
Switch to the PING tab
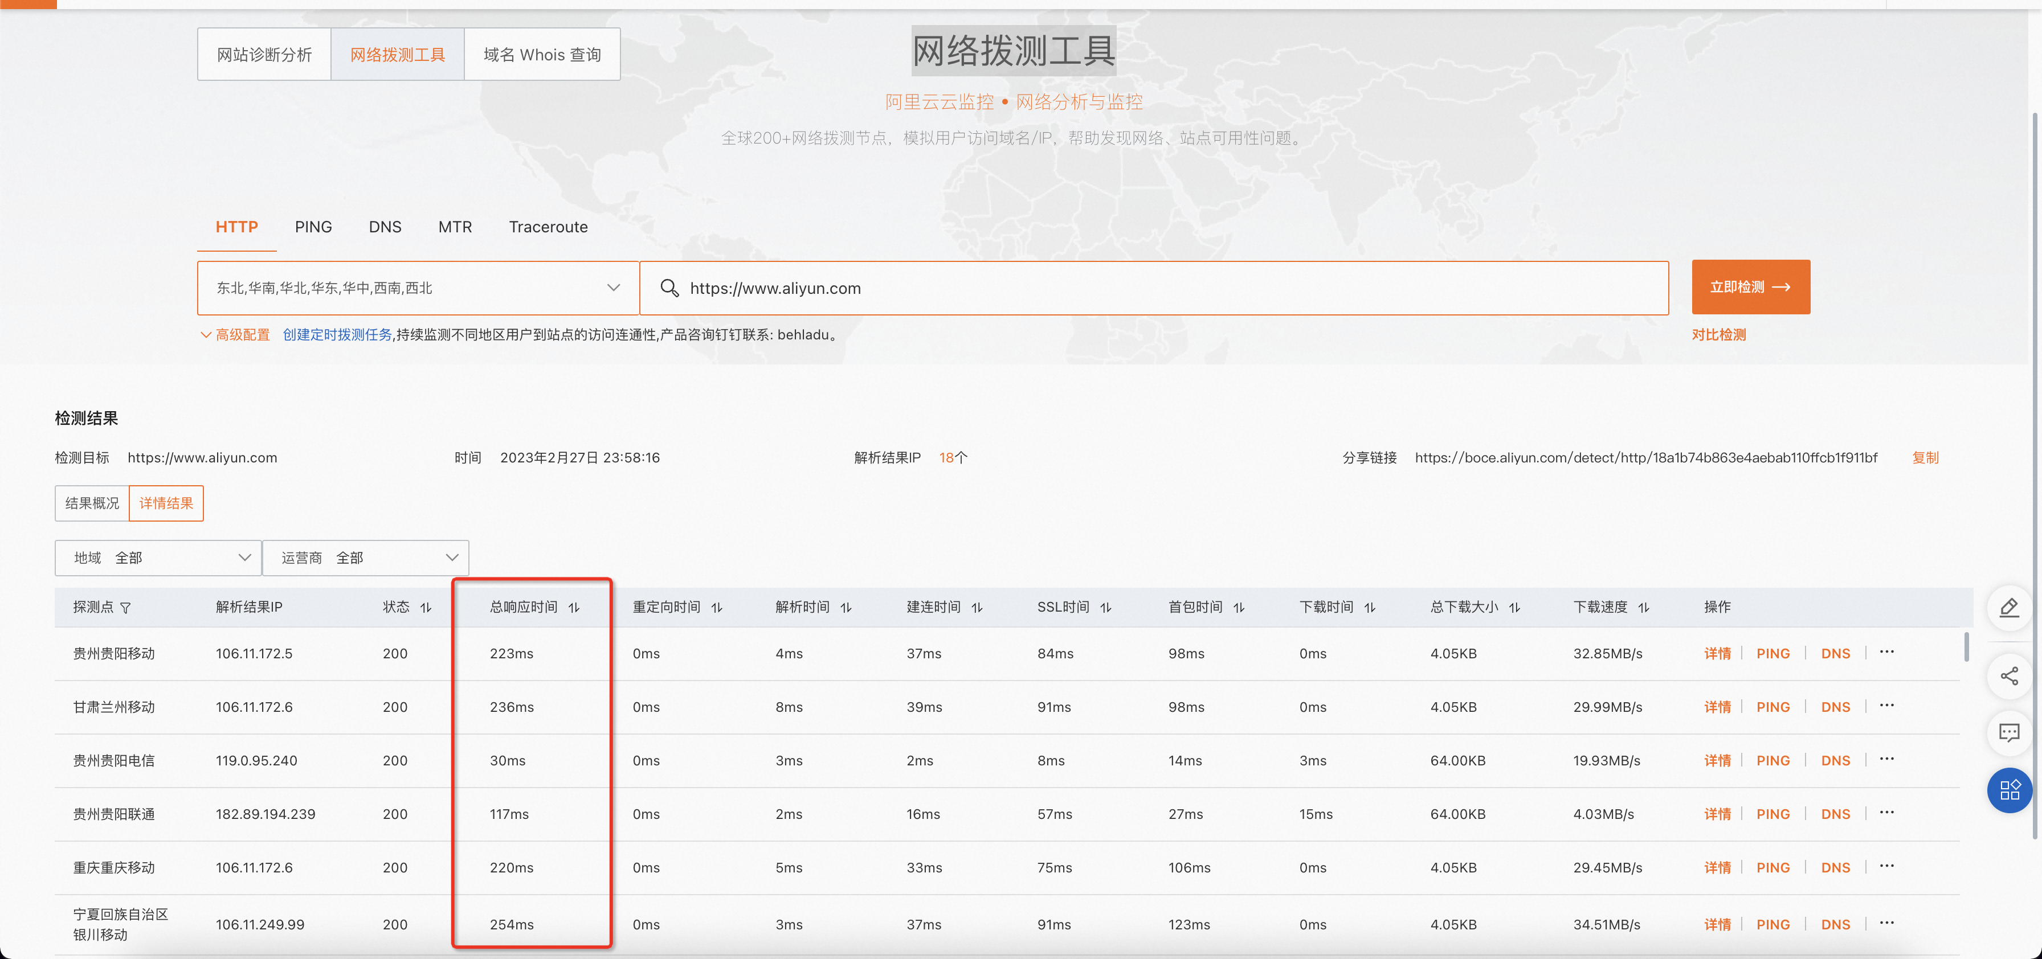[313, 227]
